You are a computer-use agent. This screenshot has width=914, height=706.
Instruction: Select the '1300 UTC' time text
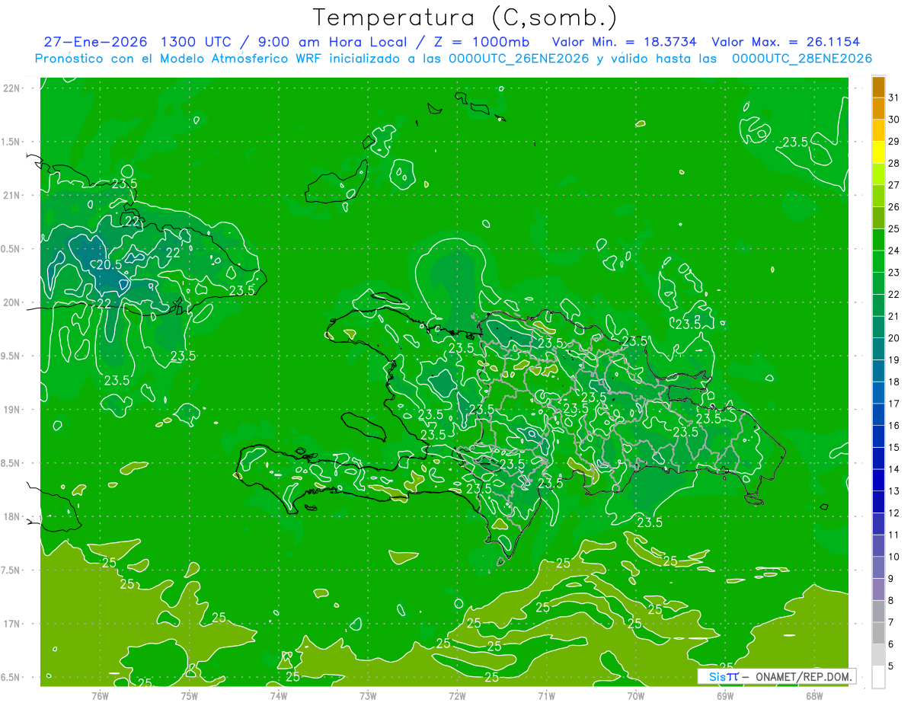click(x=197, y=42)
